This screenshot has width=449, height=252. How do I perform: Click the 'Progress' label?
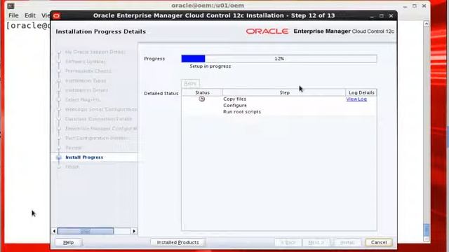[x=154, y=59]
